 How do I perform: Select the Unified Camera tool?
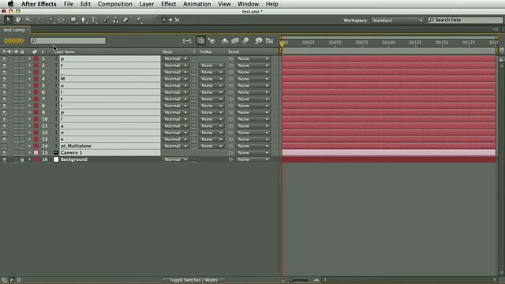[x=50, y=20]
